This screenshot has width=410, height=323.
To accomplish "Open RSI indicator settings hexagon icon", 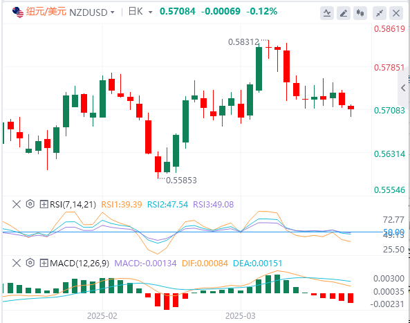I will click(x=30, y=204).
